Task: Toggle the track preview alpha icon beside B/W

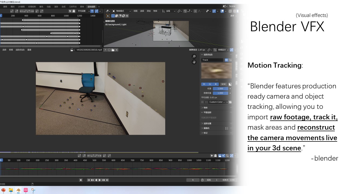Action: tap(230, 84)
